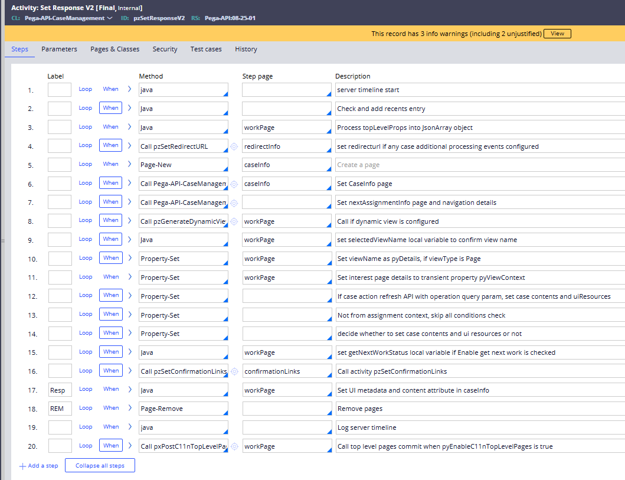Click the When link in step 19
The height and width of the screenshot is (480, 625).
(111, 427)
